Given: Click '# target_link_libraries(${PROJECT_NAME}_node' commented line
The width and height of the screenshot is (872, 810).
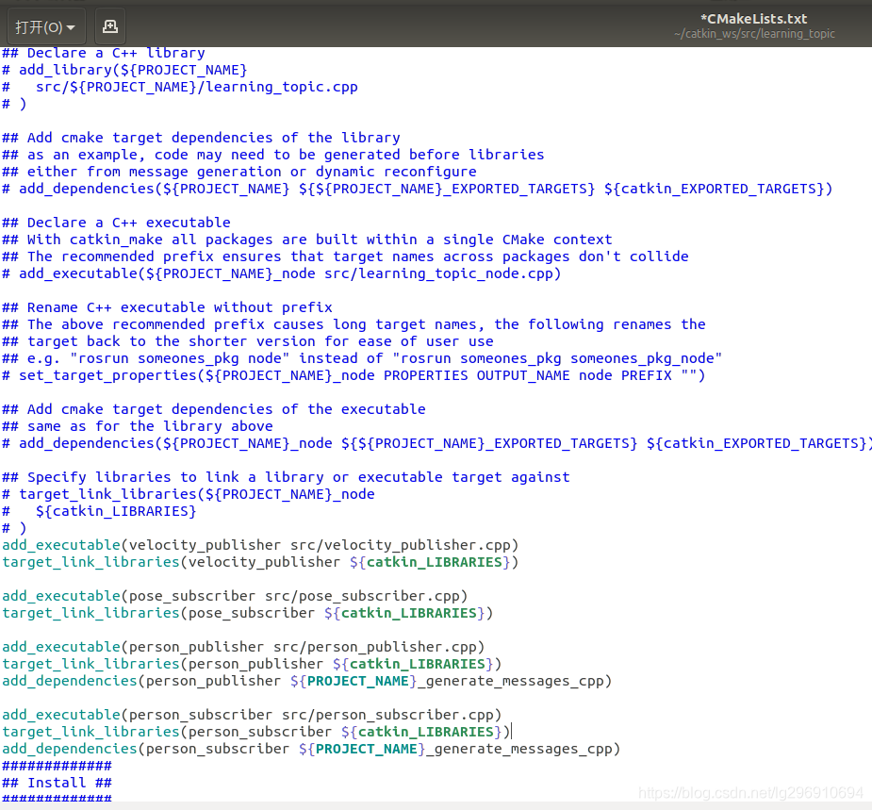Looking at the screenshot, I should click(188, 494).
